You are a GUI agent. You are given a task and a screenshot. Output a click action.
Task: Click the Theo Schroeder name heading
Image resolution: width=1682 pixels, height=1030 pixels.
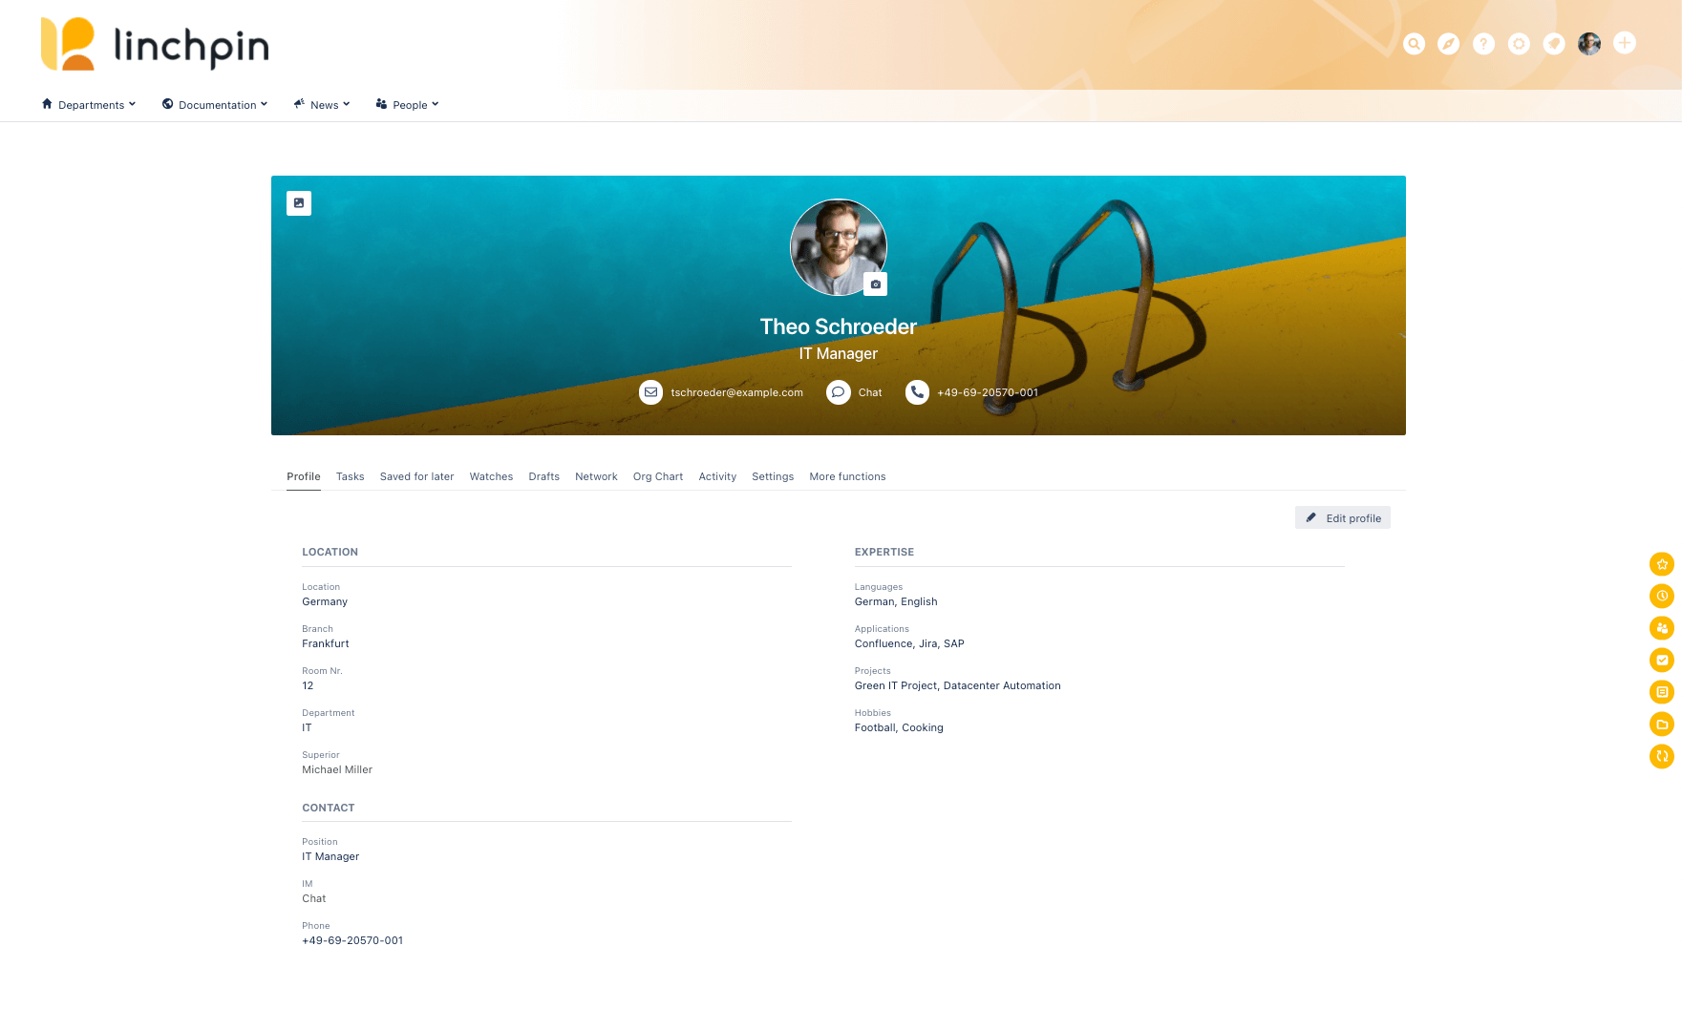(839, 326)
